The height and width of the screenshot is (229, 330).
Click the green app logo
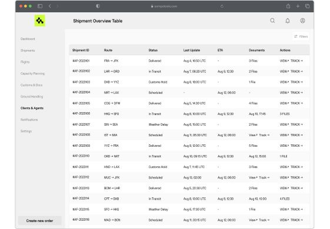pos(40,21)
